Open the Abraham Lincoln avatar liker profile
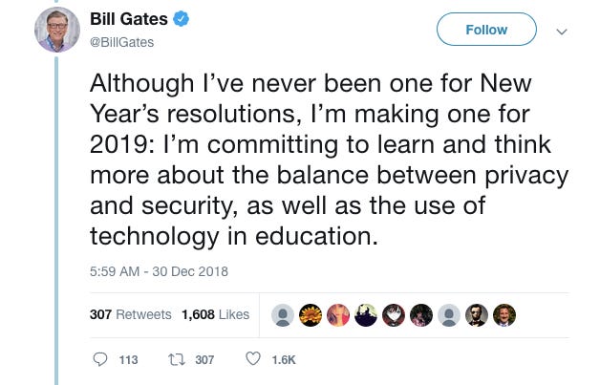The image size is (600, 385). coord(477,314)
